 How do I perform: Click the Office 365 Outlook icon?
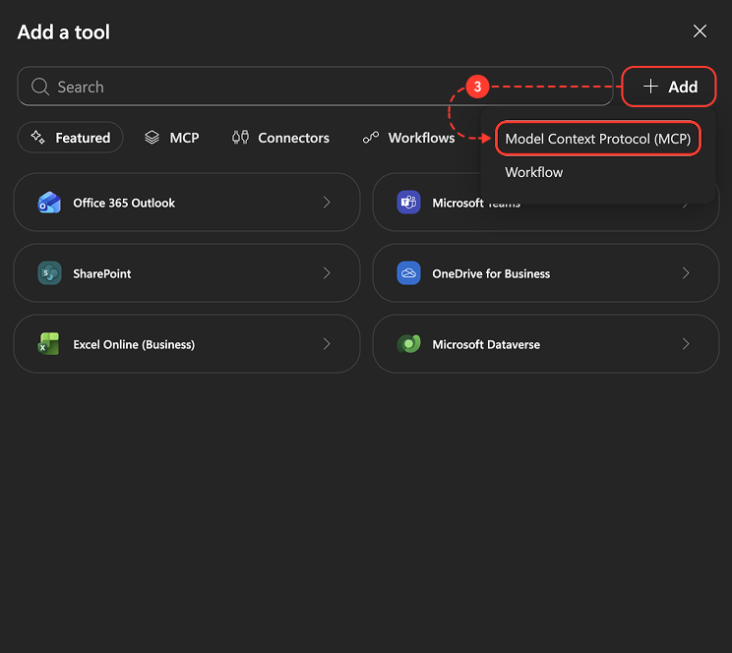coord(49,203)
